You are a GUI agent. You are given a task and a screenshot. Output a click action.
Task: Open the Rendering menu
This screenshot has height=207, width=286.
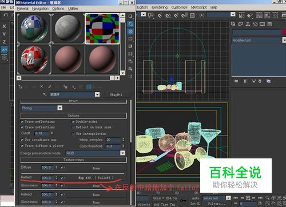point(160,7)
